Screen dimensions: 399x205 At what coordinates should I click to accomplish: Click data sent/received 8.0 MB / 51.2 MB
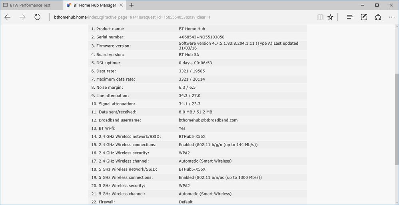click(196, 112)
